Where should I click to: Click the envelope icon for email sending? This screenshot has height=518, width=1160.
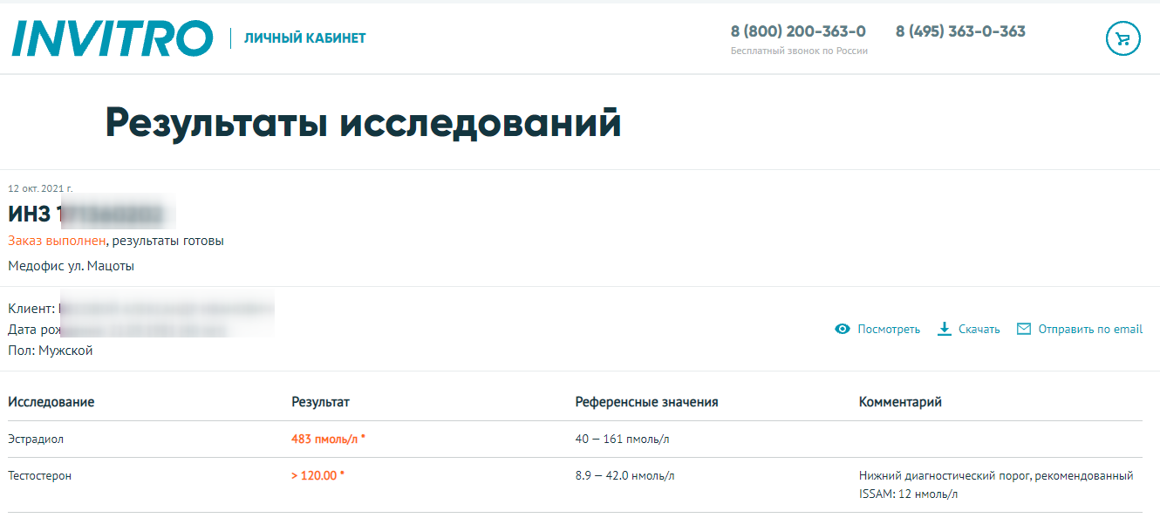[x=1022, y=329]
